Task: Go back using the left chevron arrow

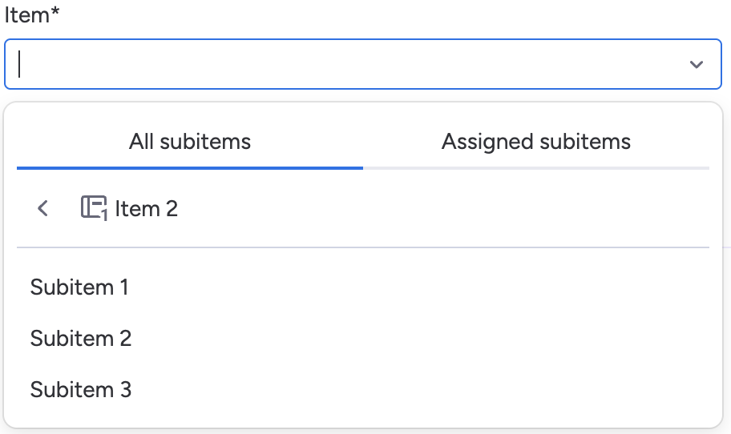Action: click(x=43, y=209)
